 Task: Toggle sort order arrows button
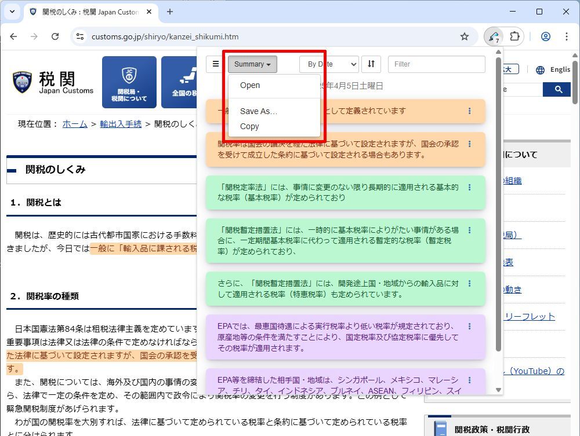pos(371,64)
